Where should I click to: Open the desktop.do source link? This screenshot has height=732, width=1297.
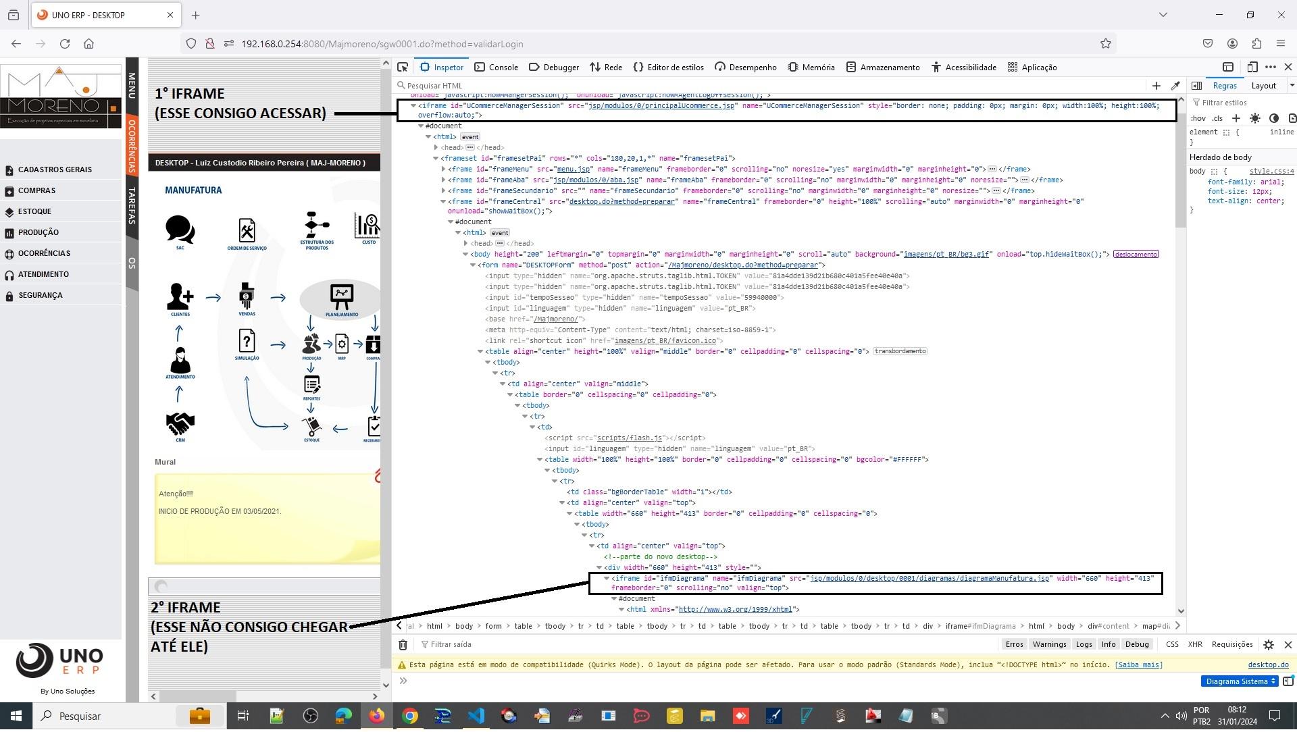[x=1268, y=665]
